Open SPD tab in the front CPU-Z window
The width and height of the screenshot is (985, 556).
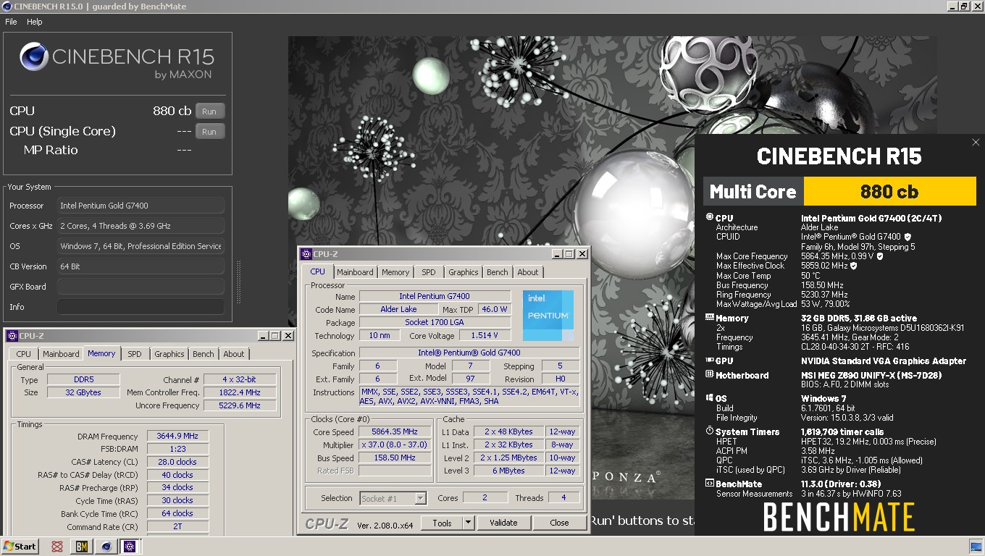(x=429, y=272)
